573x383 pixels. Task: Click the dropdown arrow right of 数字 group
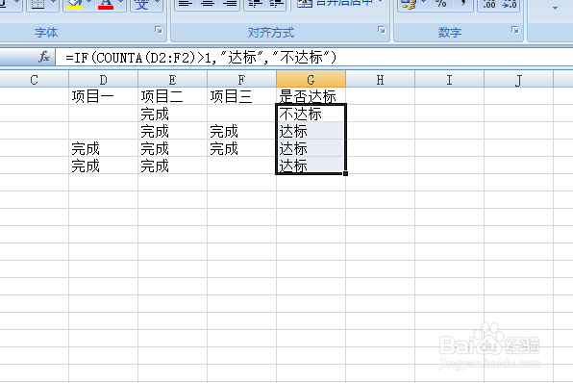click(x=555, y=8)
